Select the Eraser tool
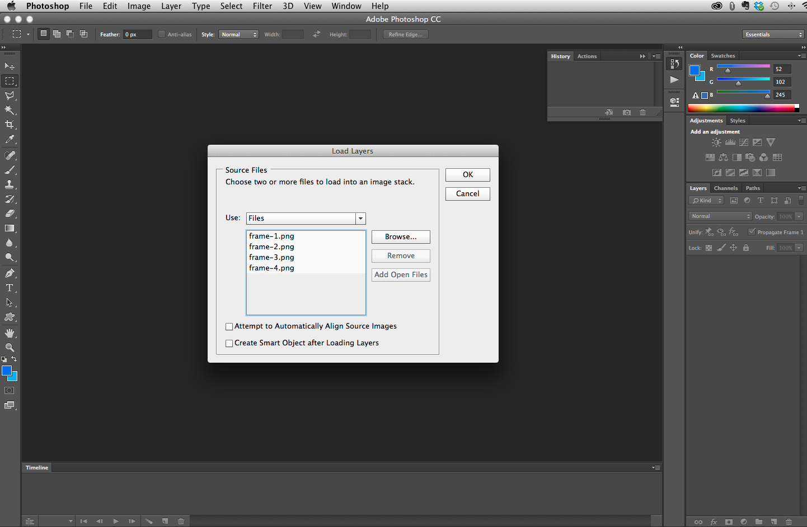This screenshot has height=527, width=807. pyautogui.click(x=10, y=213)
